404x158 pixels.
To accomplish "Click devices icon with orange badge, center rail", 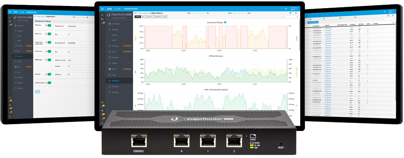I will coord(103,23).
